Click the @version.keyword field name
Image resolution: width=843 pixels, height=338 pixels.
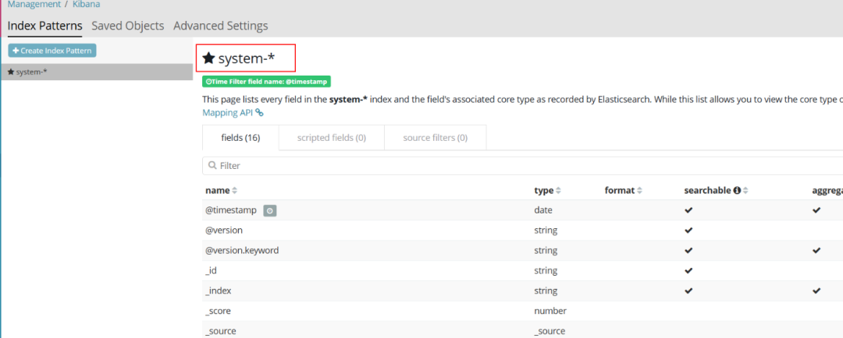[x=242, y=251]
